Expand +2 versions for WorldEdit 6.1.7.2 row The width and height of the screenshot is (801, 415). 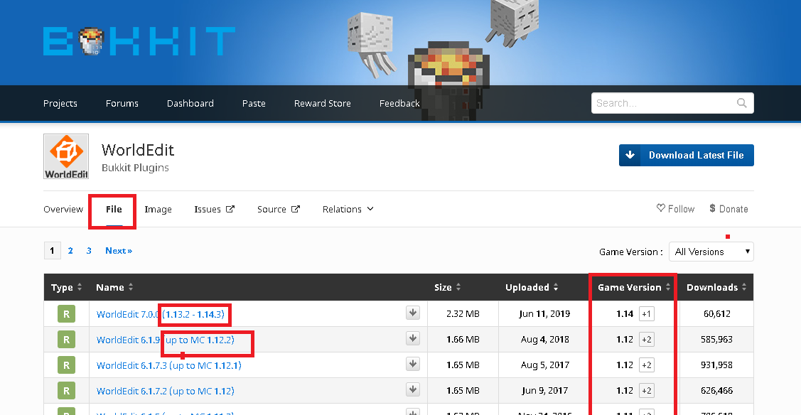click(x=646, y=391)
